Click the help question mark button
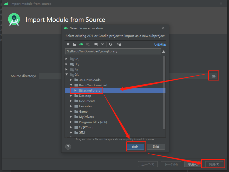This screenshot has width=229, height=172. click(x=68, y=147)
